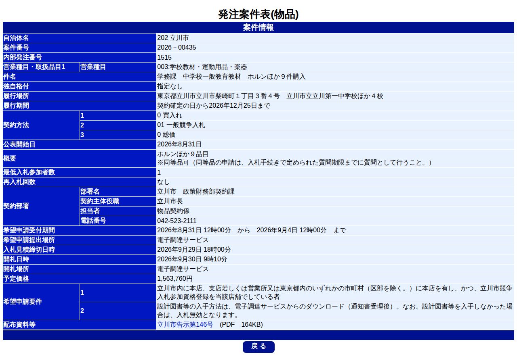
Task: Select bid opening time 2026年9月30日 9時10分
Action: coord(192,259)
